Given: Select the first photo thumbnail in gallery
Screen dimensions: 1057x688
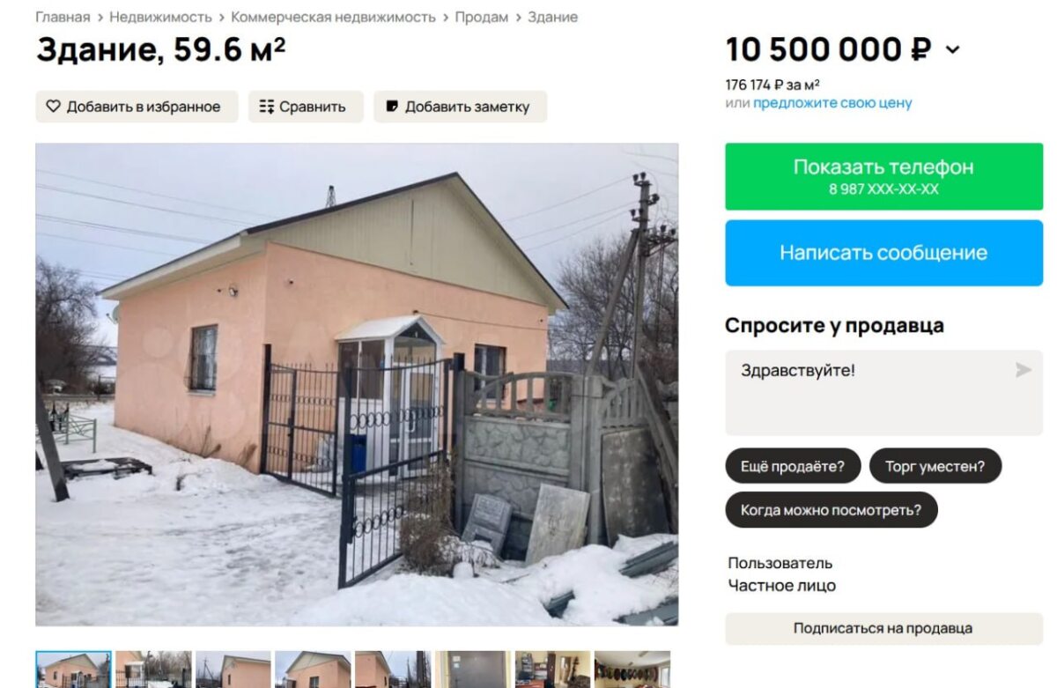Looking at the screenshot, I should click(x=73, y=670).
